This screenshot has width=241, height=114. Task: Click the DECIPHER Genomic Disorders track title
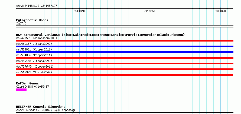point(41,107)
